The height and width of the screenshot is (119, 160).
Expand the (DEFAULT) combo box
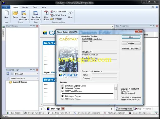click(26, 74)
